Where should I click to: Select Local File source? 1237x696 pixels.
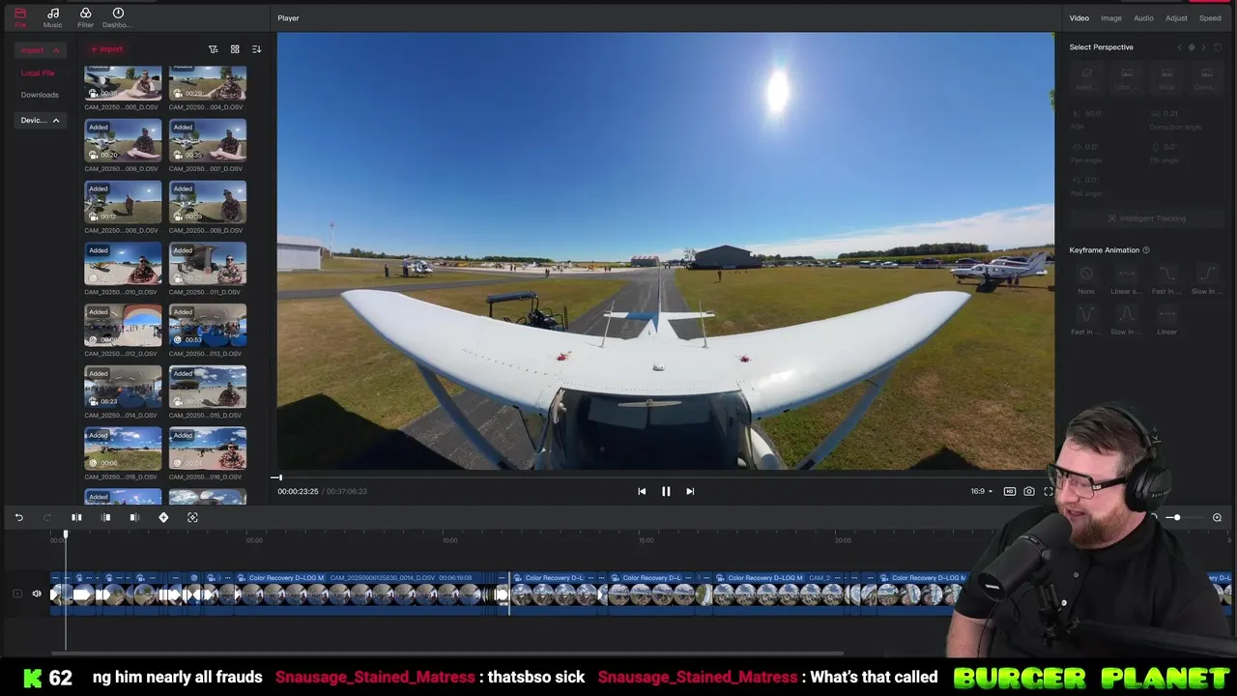click(38, 73)
